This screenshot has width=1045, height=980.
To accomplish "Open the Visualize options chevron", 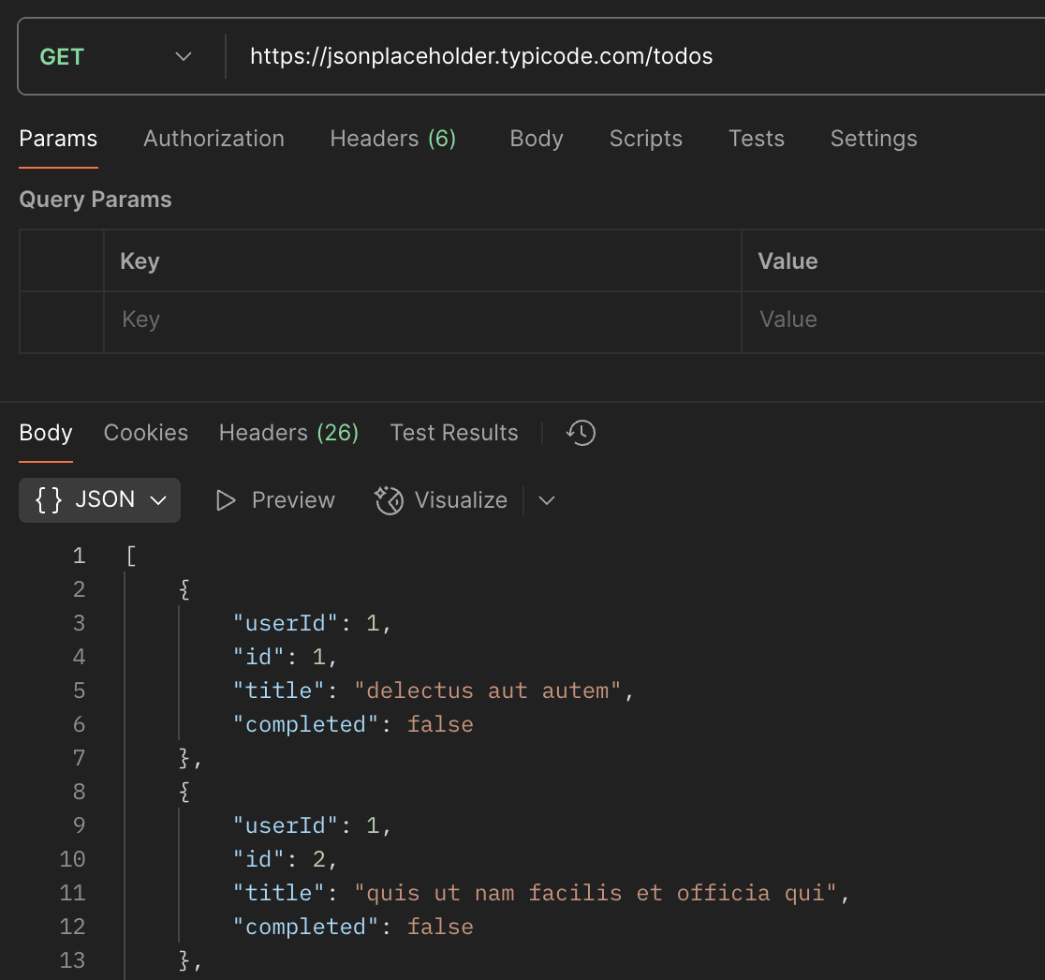I will 547,500.
